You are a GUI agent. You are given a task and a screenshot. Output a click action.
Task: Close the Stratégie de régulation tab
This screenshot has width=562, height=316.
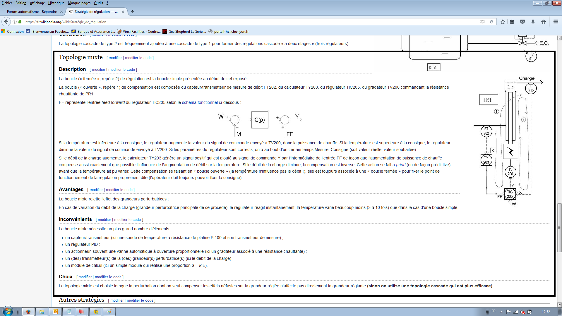[123, 12]
